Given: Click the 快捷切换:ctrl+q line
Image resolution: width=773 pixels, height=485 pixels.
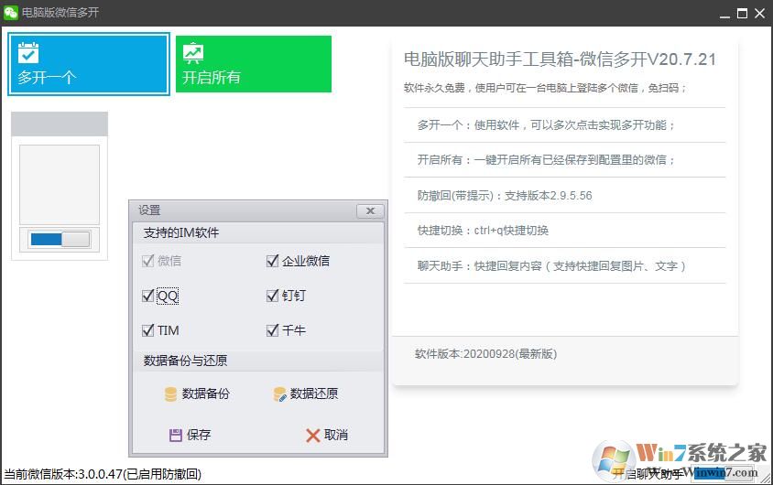Looking at the screenshot, I should pyautogui.click(x=483, y=231).
